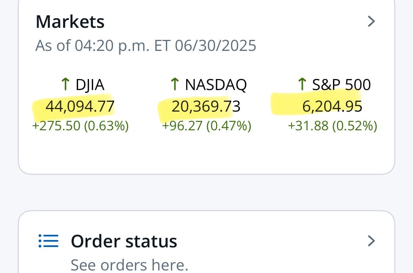Click the NASDAQ value 20,369.73
The height and width of the screenshot is (273, 413).
coord(206,106)
